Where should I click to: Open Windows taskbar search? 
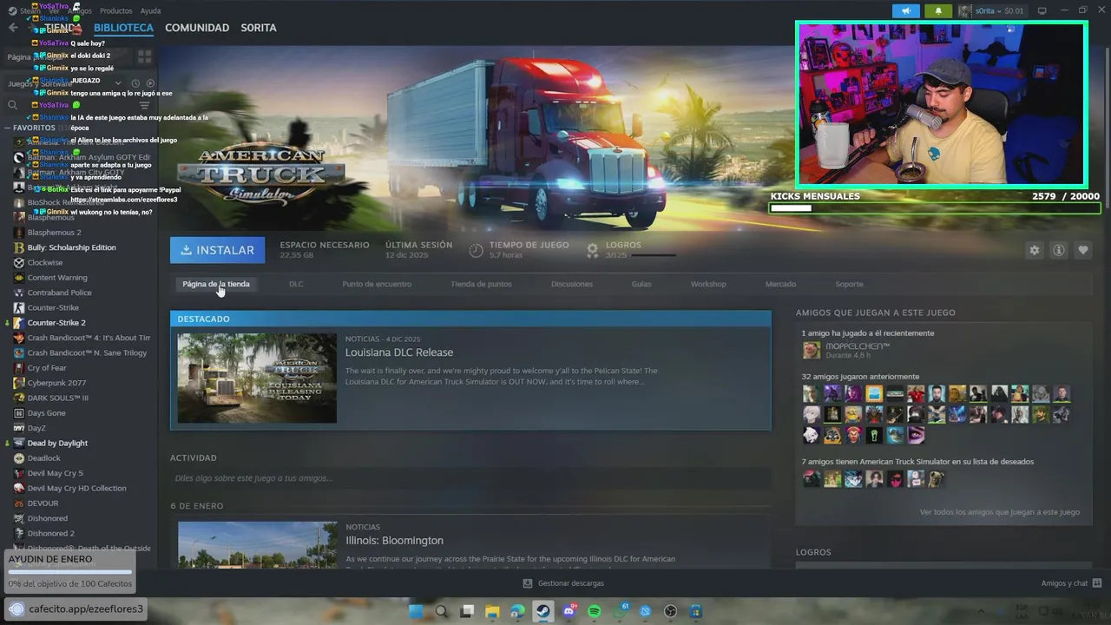coord(441,611)
